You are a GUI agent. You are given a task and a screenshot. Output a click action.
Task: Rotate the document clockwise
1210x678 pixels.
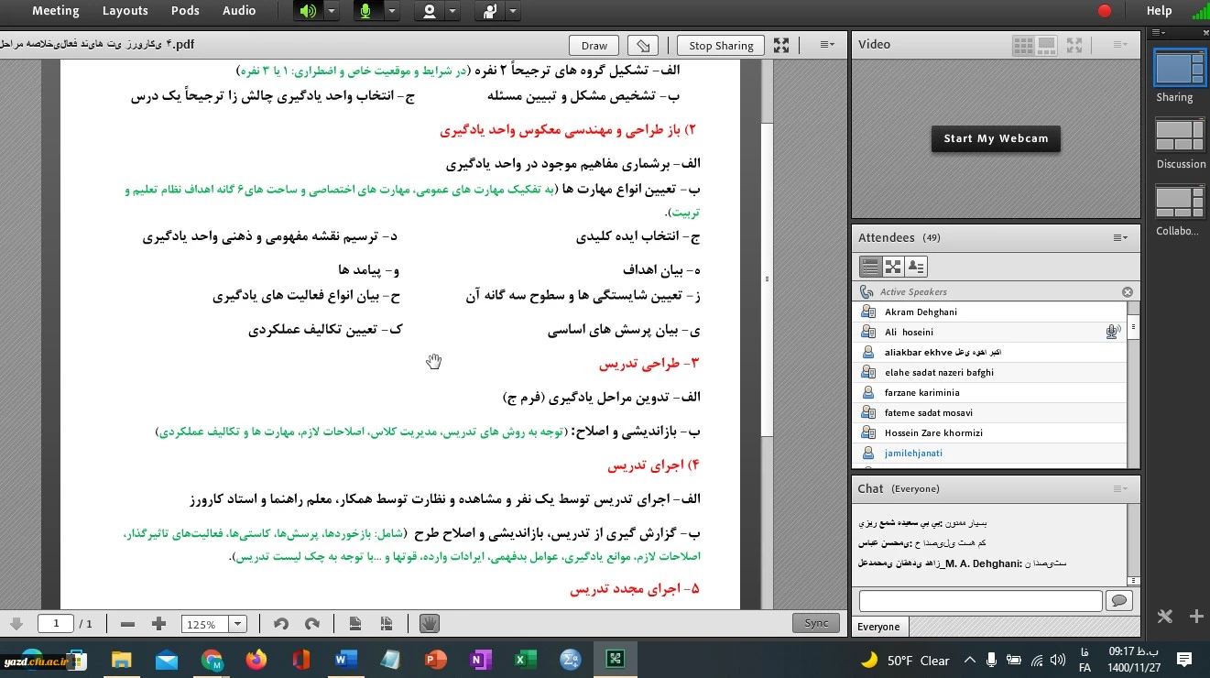point(311,624)
